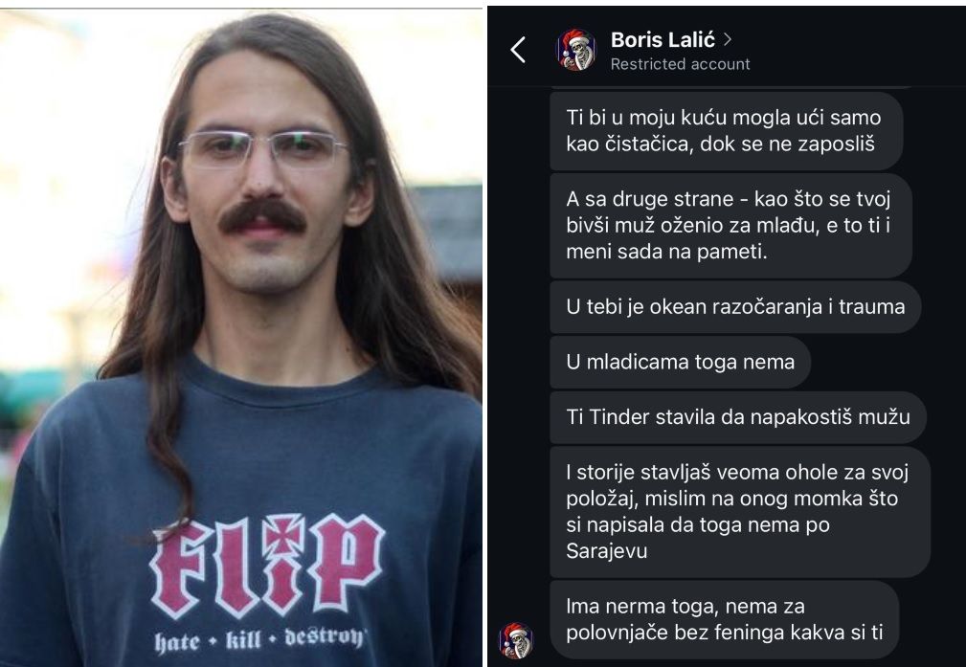Open the Boris Lalić profile name
The width and height of the screenshot is (966, 667).
pyautogui.click(x=663, y=40)
